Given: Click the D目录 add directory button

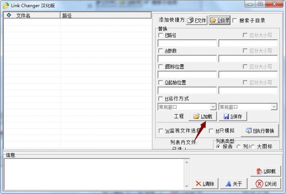Looking at the screenshot, I should (219, 20).
